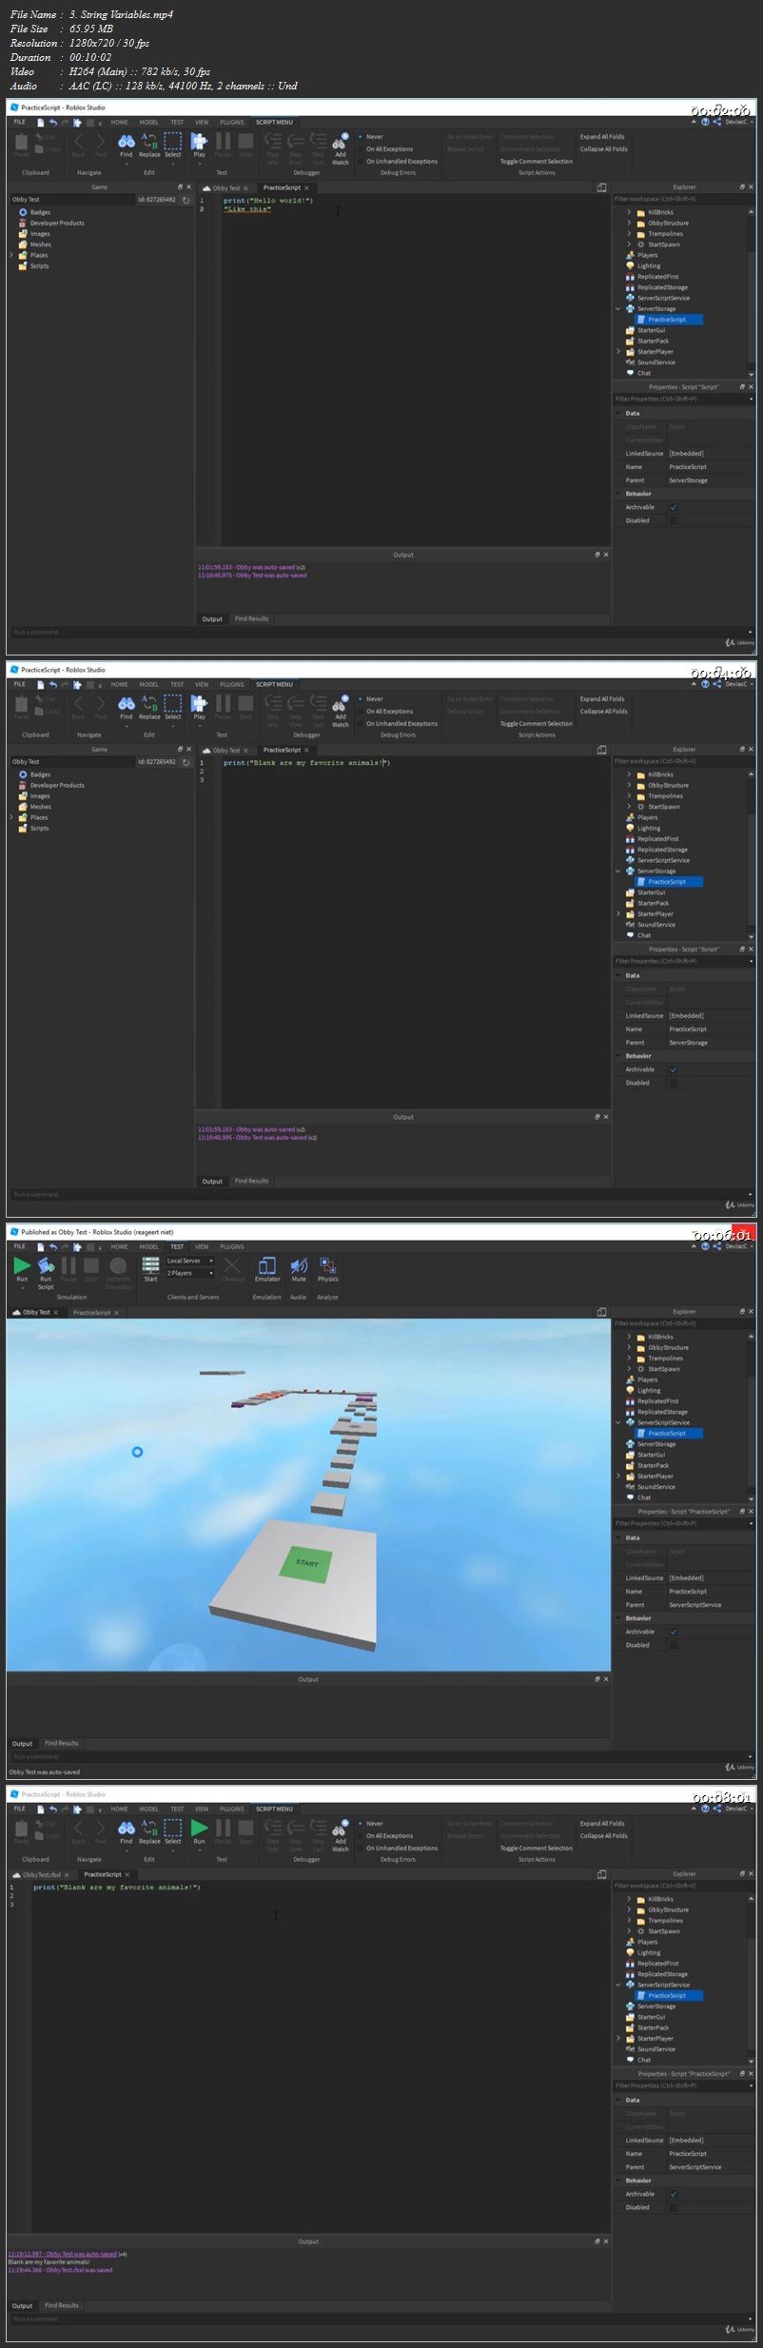Click game ID refresh icon in 00:02:00 frame
This screenshot has height=2348, width=763.
[x=186, y=200]
